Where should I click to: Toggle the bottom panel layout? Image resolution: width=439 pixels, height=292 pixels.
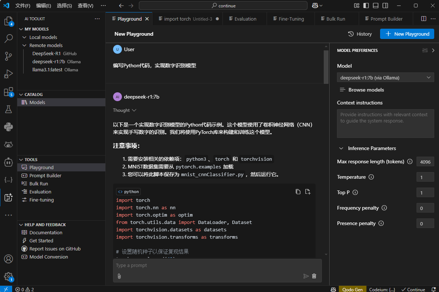376,5
